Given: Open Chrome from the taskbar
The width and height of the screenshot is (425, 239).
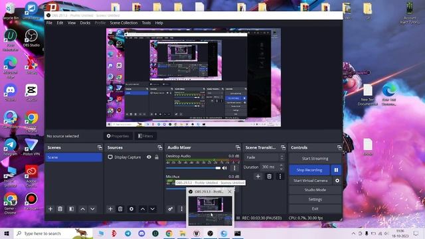Looking at the screenshot, I should click(169, 233).
